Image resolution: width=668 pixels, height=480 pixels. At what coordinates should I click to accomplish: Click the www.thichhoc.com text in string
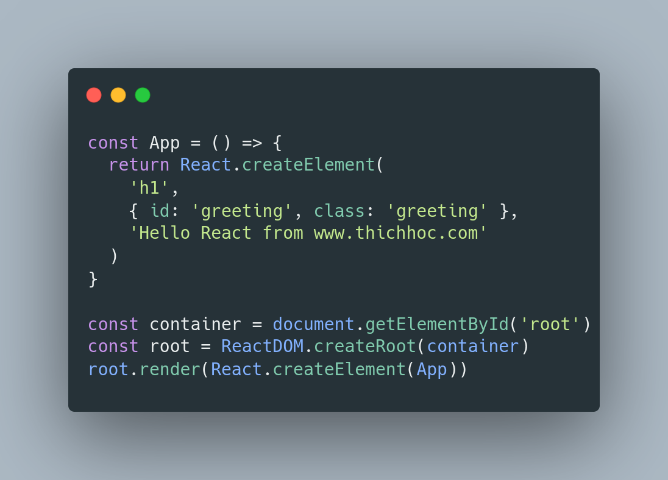pyautogui.click(x=396, y=233)
